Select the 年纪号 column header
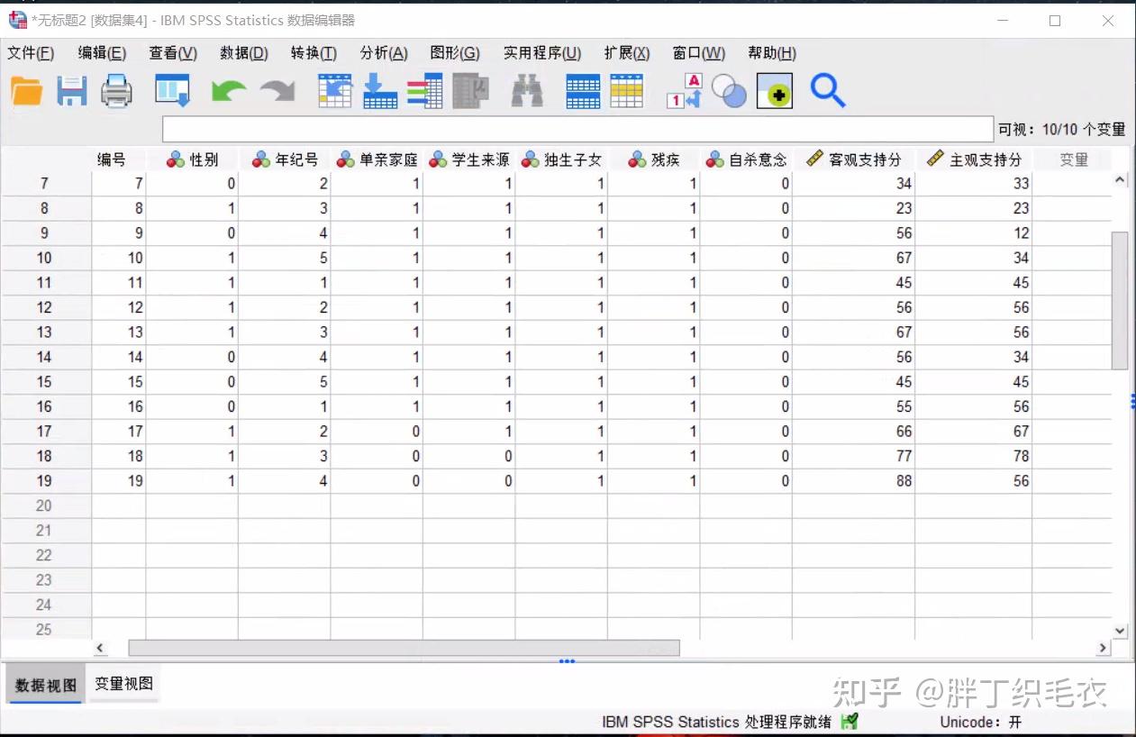The image size is (1136, 737). 285,159
